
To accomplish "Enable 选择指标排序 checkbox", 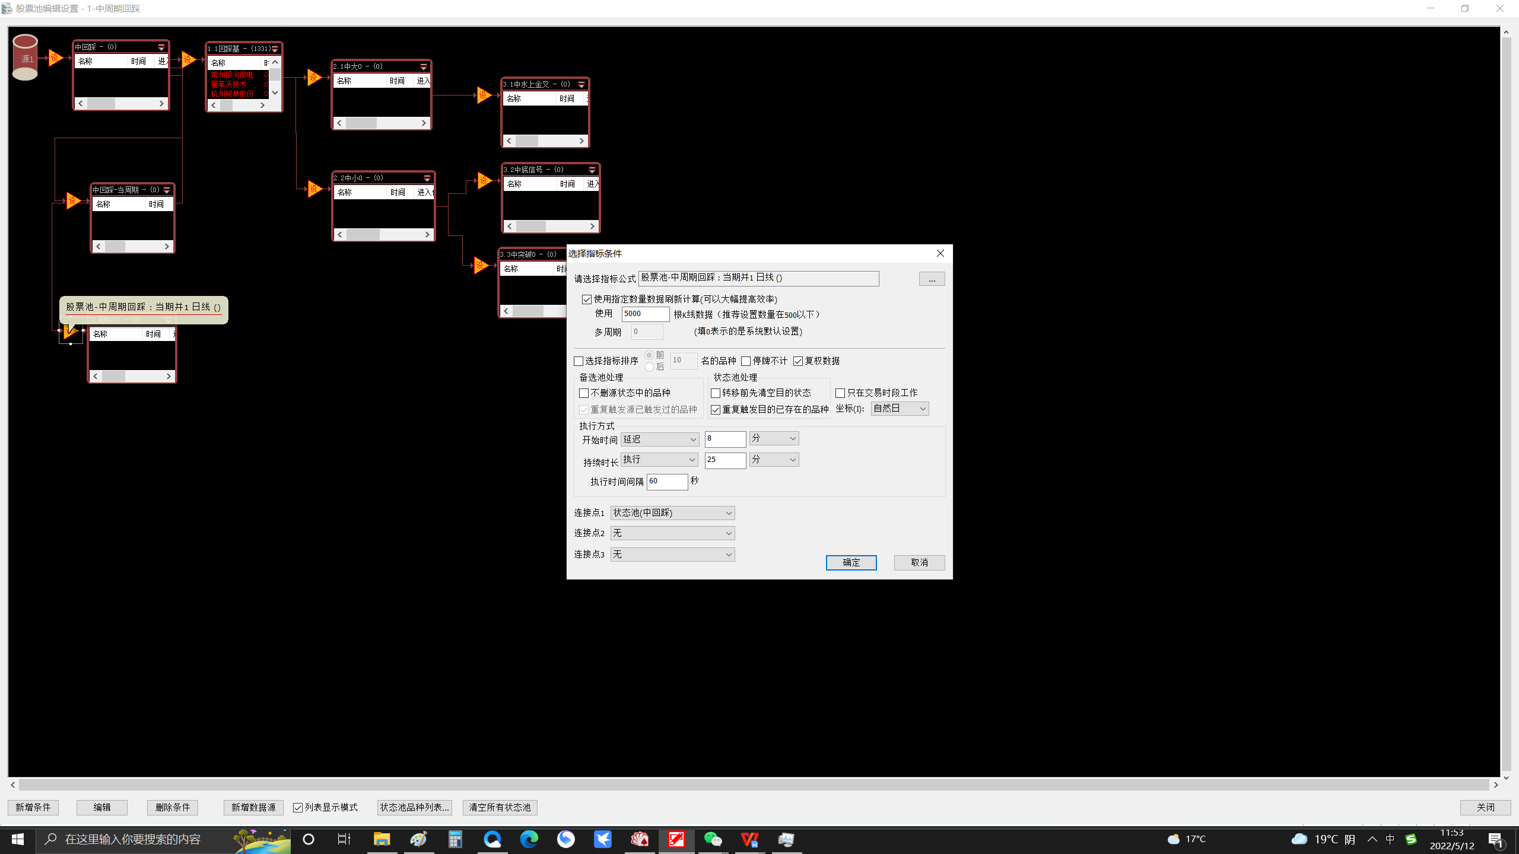I will (x=579, y=361).
